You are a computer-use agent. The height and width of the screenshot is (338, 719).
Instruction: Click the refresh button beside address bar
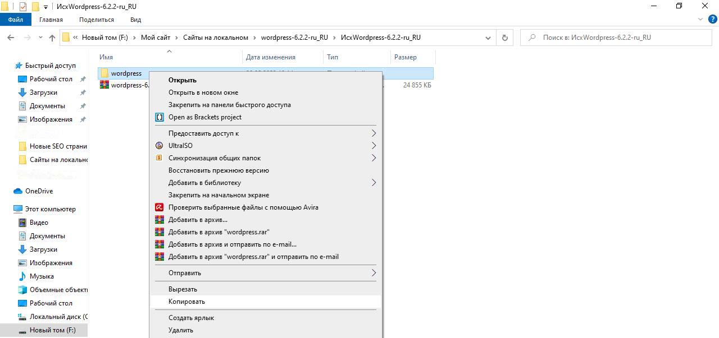click(504, 38)
